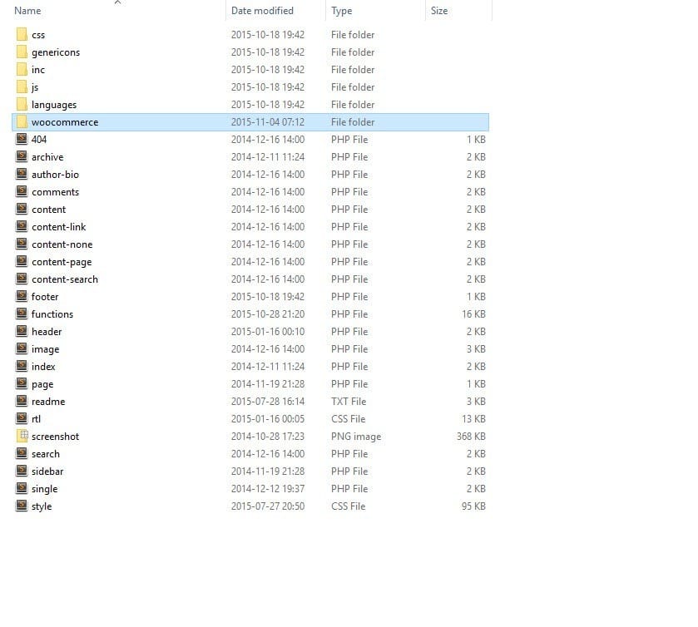Select the file named content
The width and height of the screenshot is (698, 627).
[x=48, y=210]
